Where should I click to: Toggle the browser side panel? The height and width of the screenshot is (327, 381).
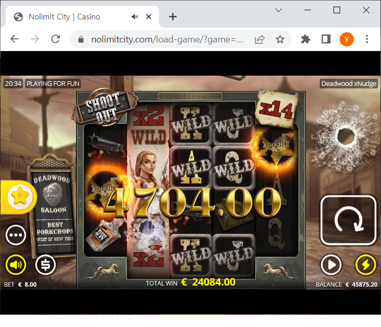click(x=326, y=39)
